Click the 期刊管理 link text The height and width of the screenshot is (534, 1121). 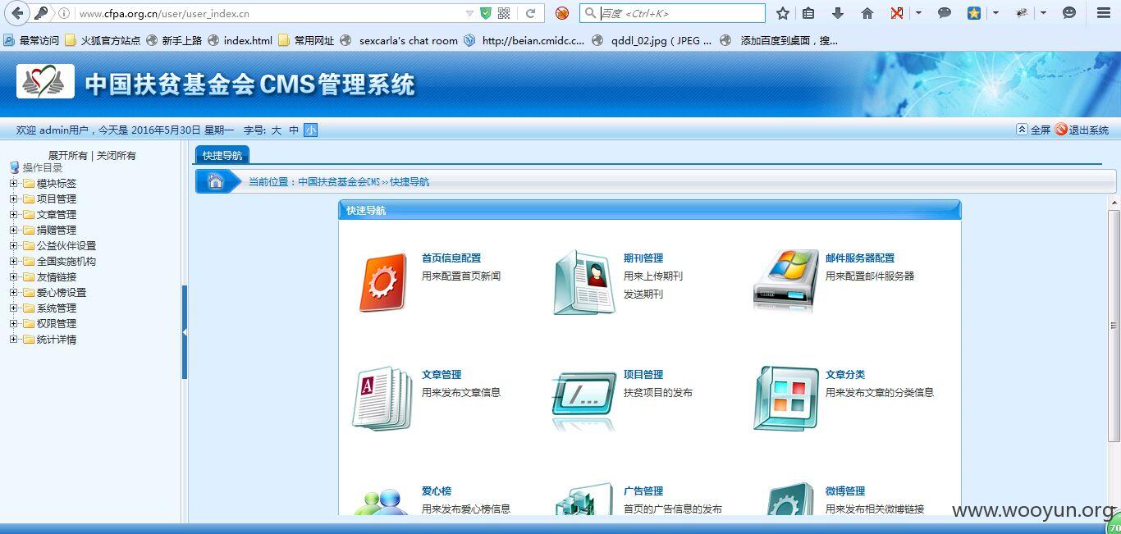[643, 258]
